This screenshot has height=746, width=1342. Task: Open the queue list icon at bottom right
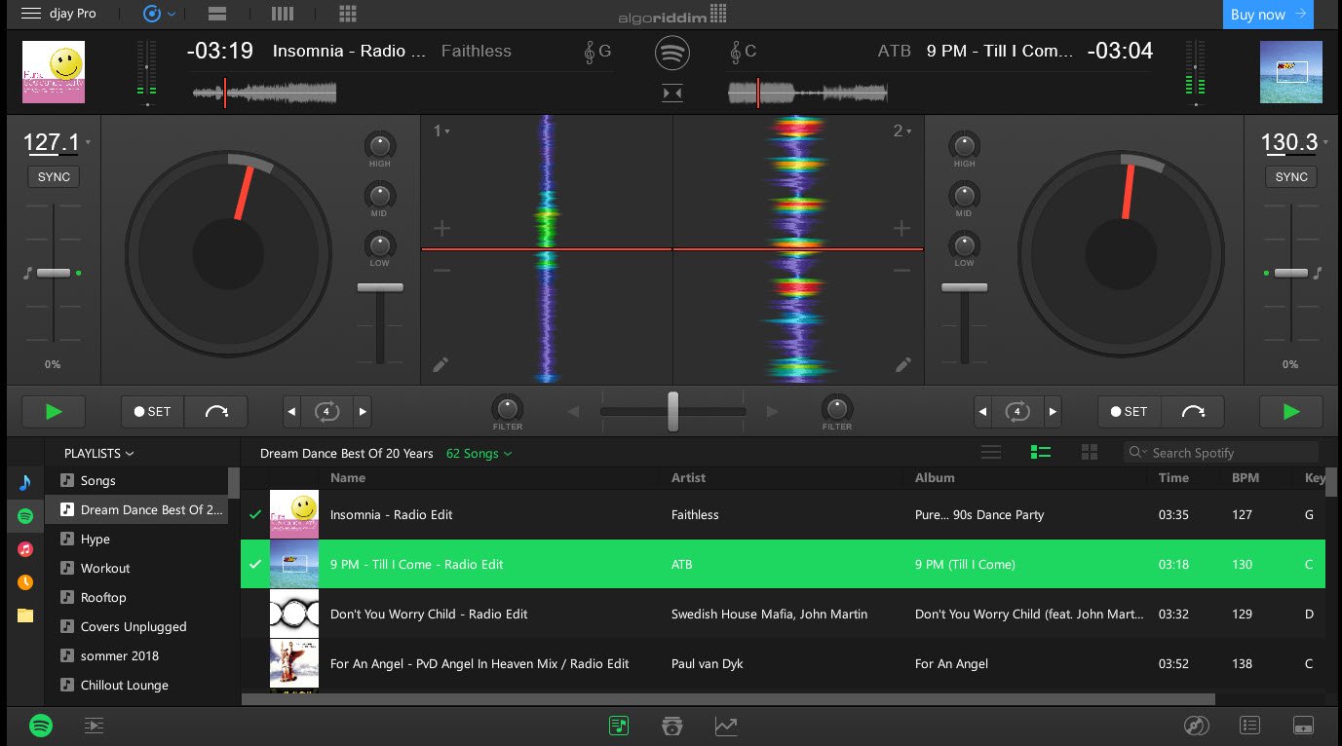click(1250, 726)
